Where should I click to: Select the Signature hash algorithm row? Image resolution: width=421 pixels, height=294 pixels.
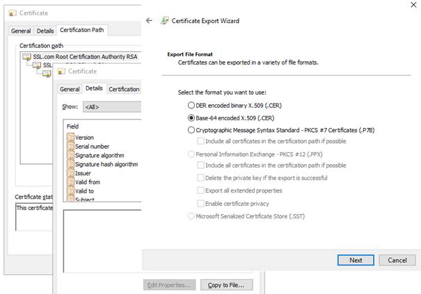[106, 165]
